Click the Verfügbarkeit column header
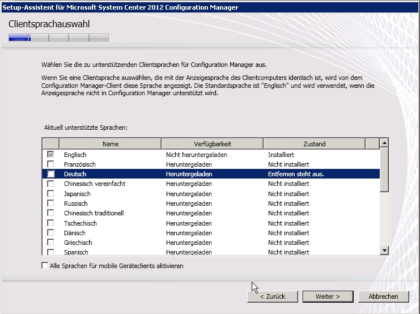Screen dimensions: 420x314 [x=212, y=144]
